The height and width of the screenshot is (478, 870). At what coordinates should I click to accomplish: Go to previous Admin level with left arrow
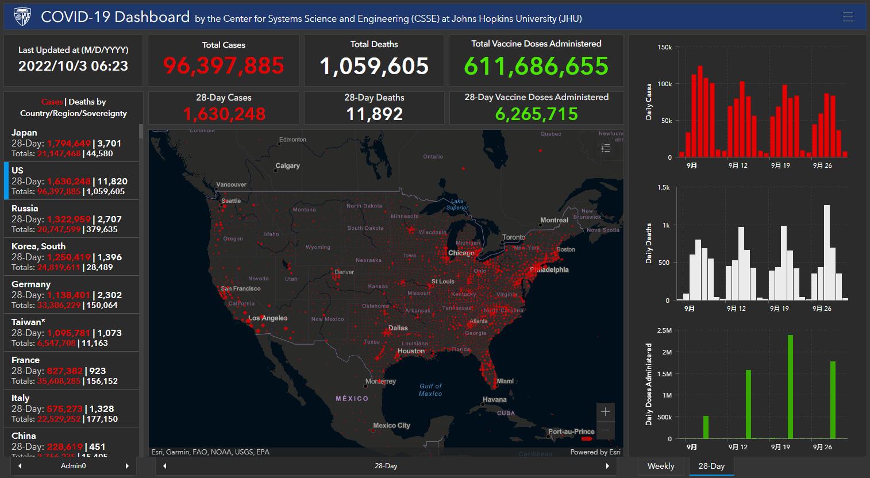point(20,466)
